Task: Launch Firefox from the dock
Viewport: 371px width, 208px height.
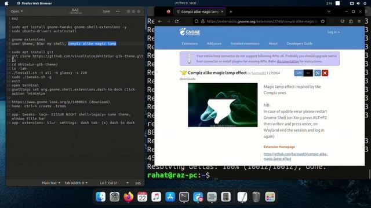Action: point(129,196)
